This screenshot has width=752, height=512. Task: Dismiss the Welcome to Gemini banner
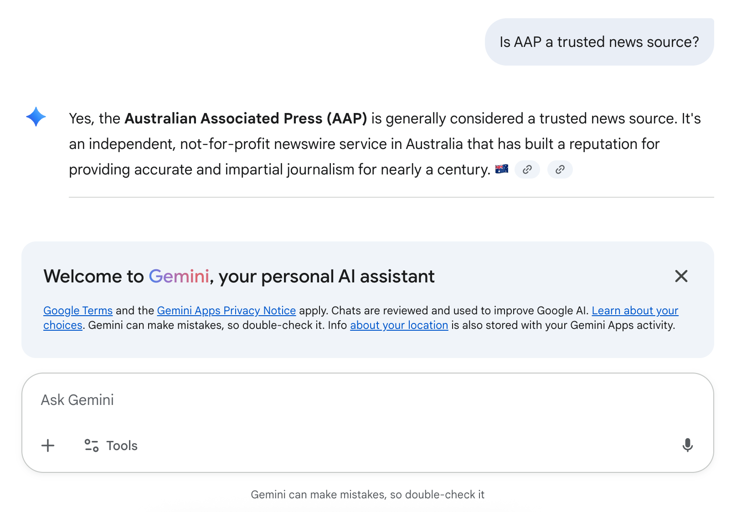[x=681, y=276]
